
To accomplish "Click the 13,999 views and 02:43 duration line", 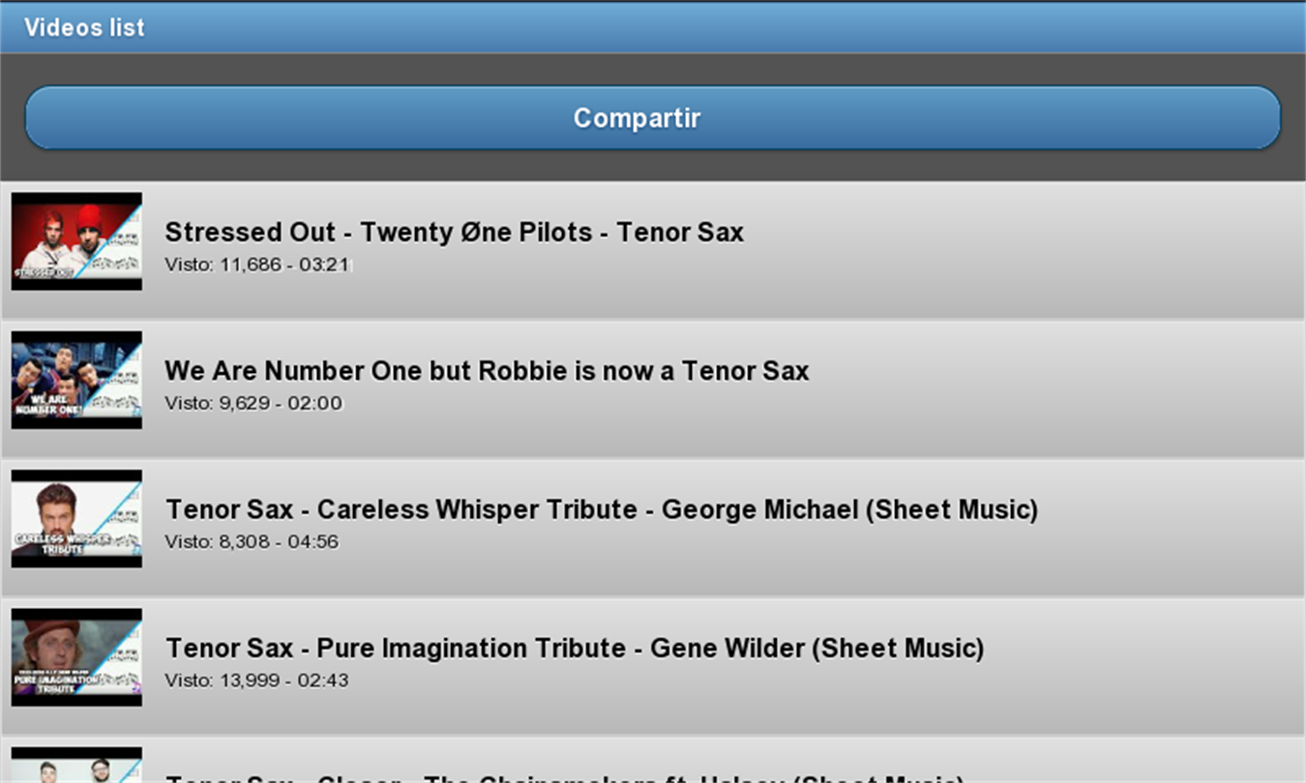I will click(256, 681).
